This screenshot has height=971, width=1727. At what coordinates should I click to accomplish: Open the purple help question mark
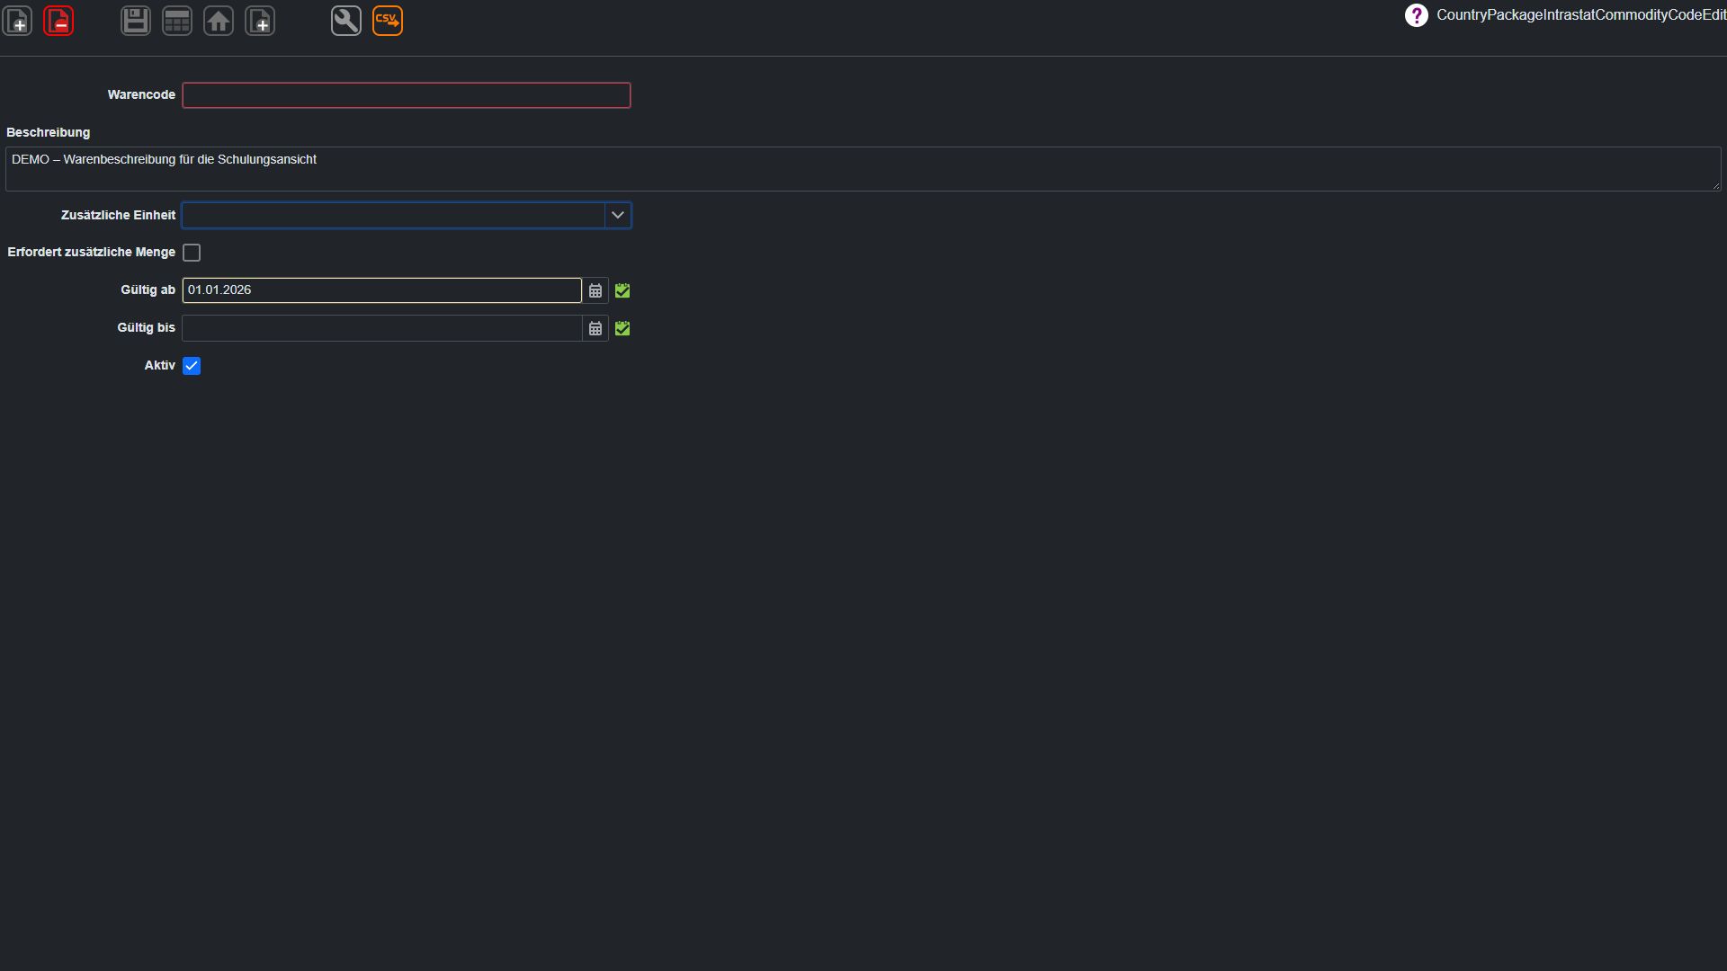click(1417, 15)
